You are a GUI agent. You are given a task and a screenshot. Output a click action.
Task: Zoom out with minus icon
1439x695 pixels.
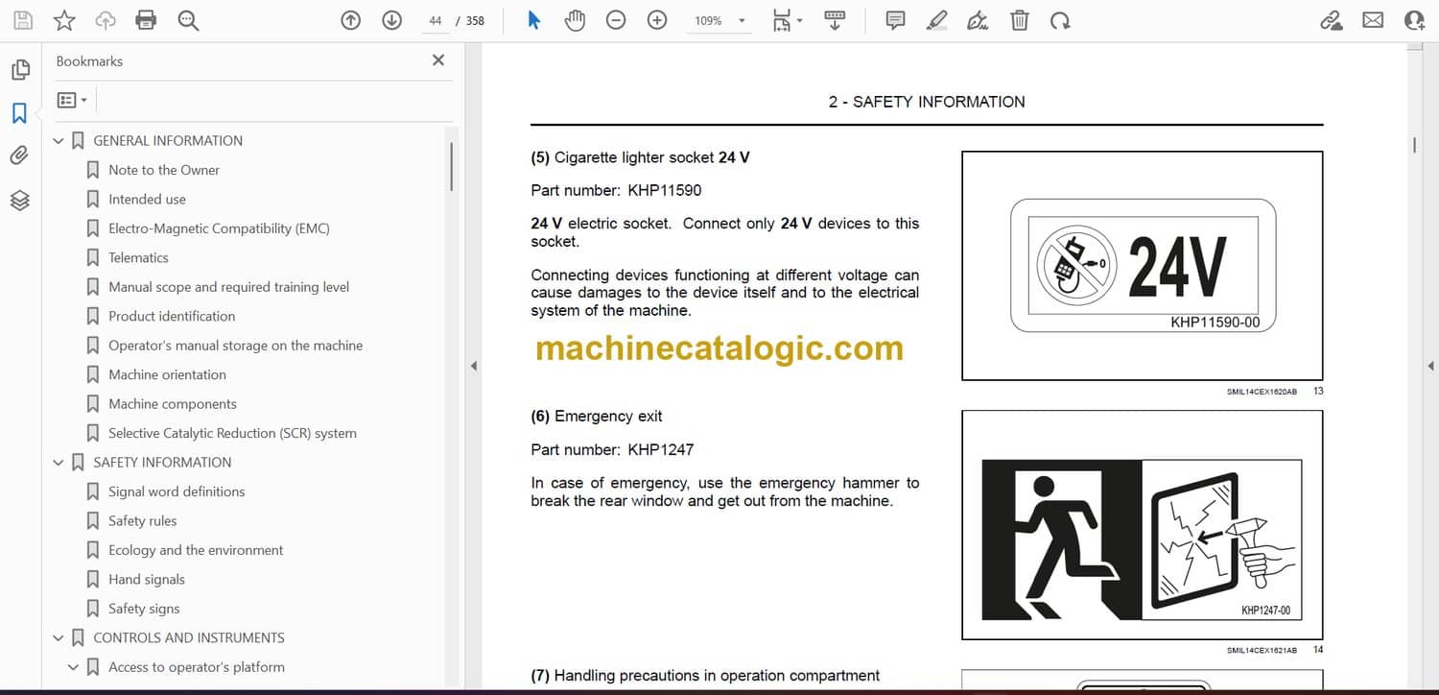point(616,20)
